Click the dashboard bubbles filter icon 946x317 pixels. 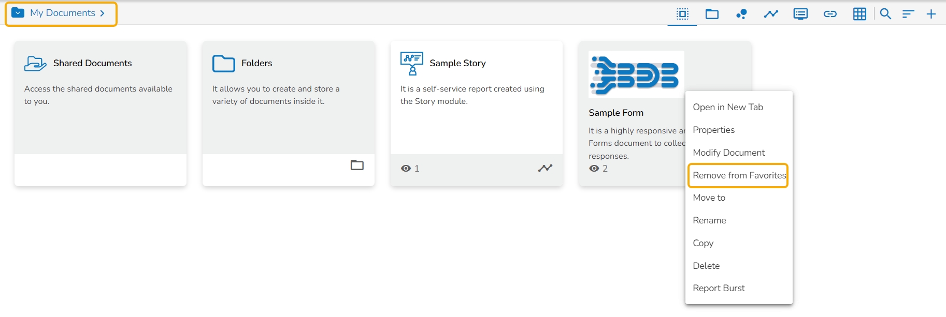pyautogui.click(x=741, y=14)
